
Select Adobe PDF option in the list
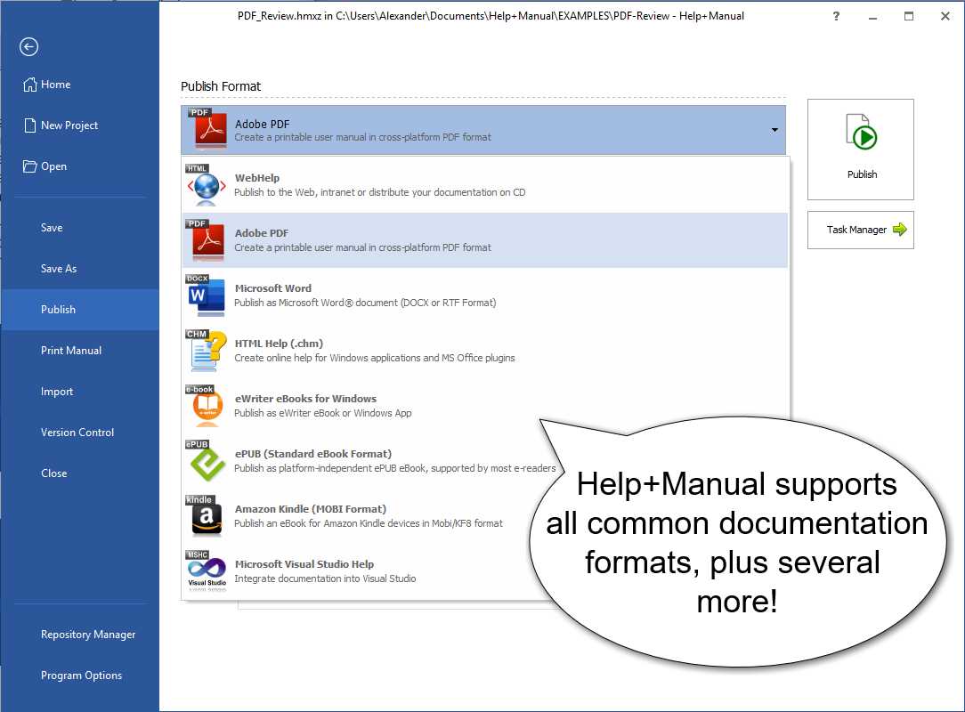[x=485, y=240]
